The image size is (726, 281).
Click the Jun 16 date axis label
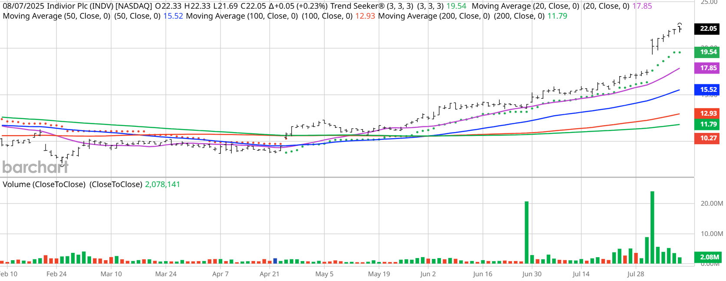pyautogui.click(x=483, y=274)
